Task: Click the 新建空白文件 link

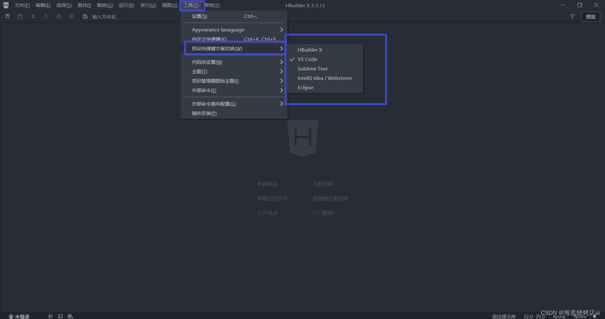Action: coord(272,198)
